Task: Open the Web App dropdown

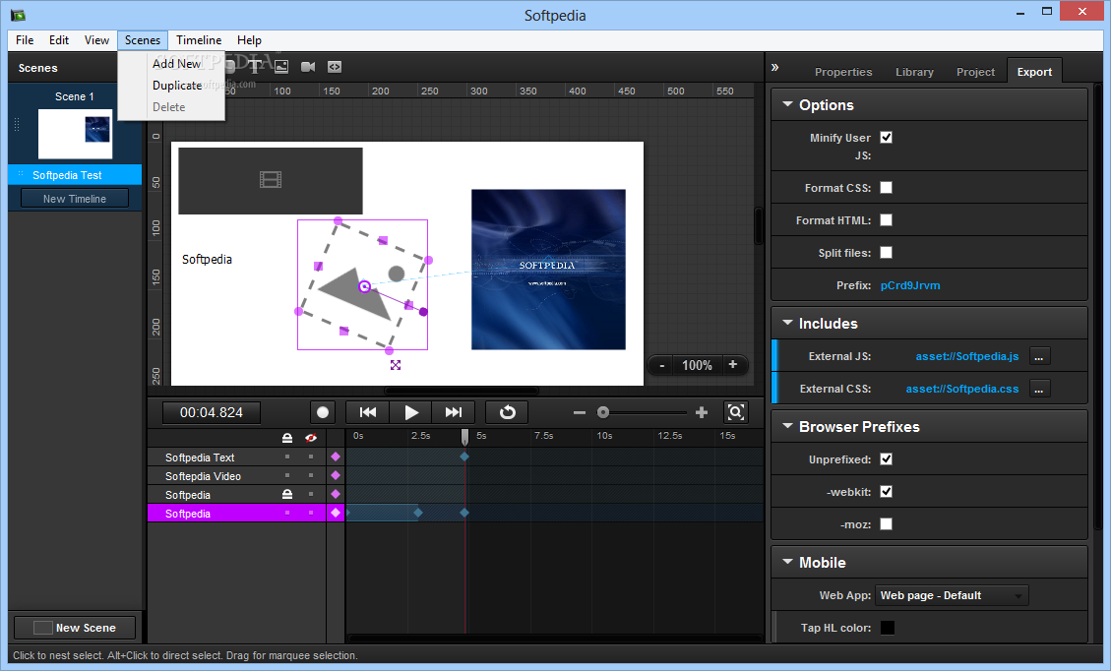Action: click(952, 596)
